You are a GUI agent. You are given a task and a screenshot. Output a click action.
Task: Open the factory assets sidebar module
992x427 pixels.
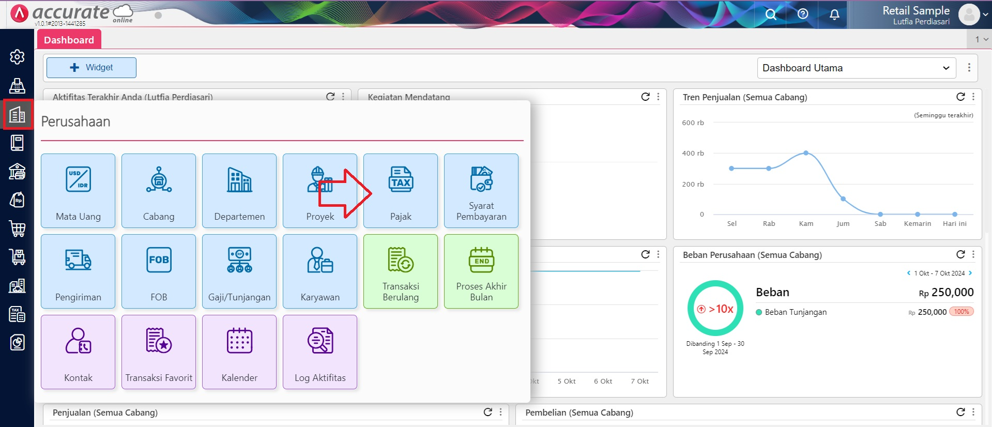pos(17,285)
